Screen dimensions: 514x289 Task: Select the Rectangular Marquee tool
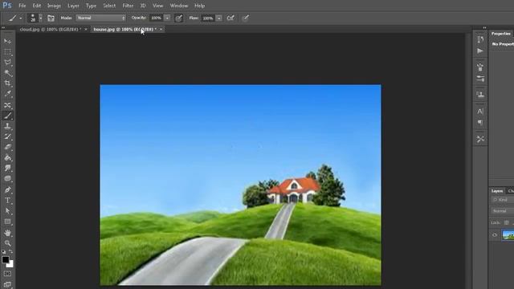coord(7,52)
